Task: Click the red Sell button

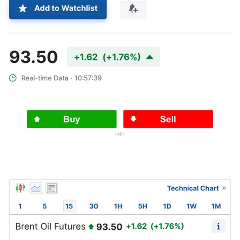Action: (x=168, y=119)
